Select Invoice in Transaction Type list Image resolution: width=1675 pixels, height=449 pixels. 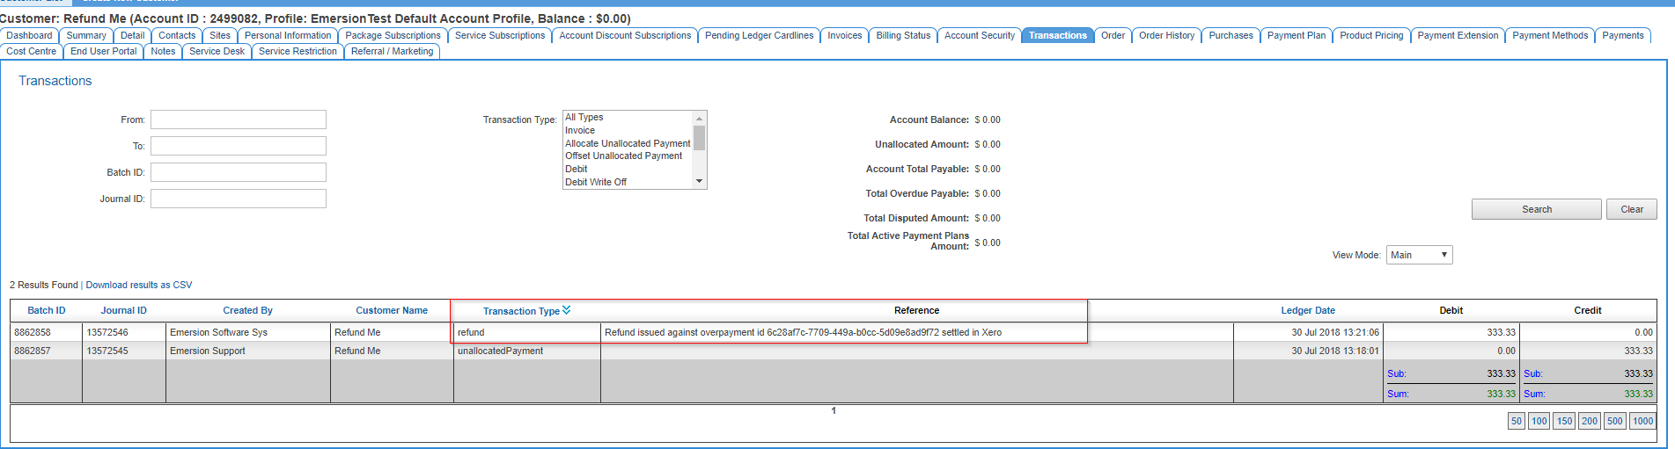[580, 130]
